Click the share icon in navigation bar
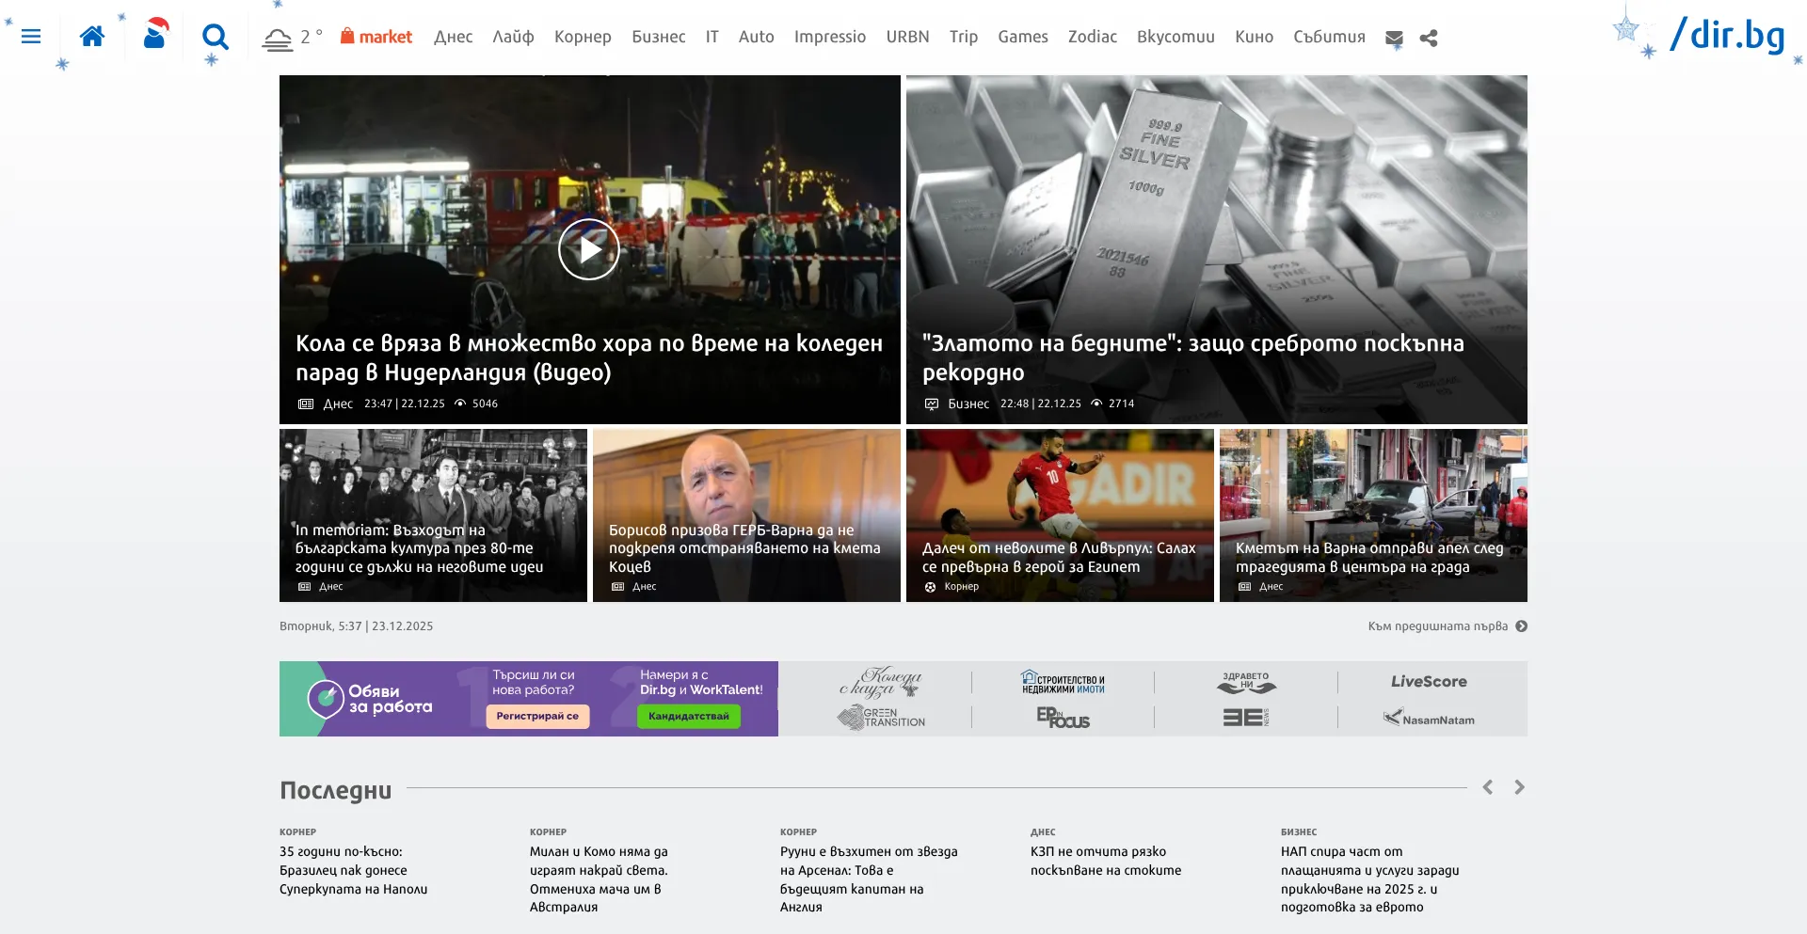The image size is (1807, 934). [1429, 39]
